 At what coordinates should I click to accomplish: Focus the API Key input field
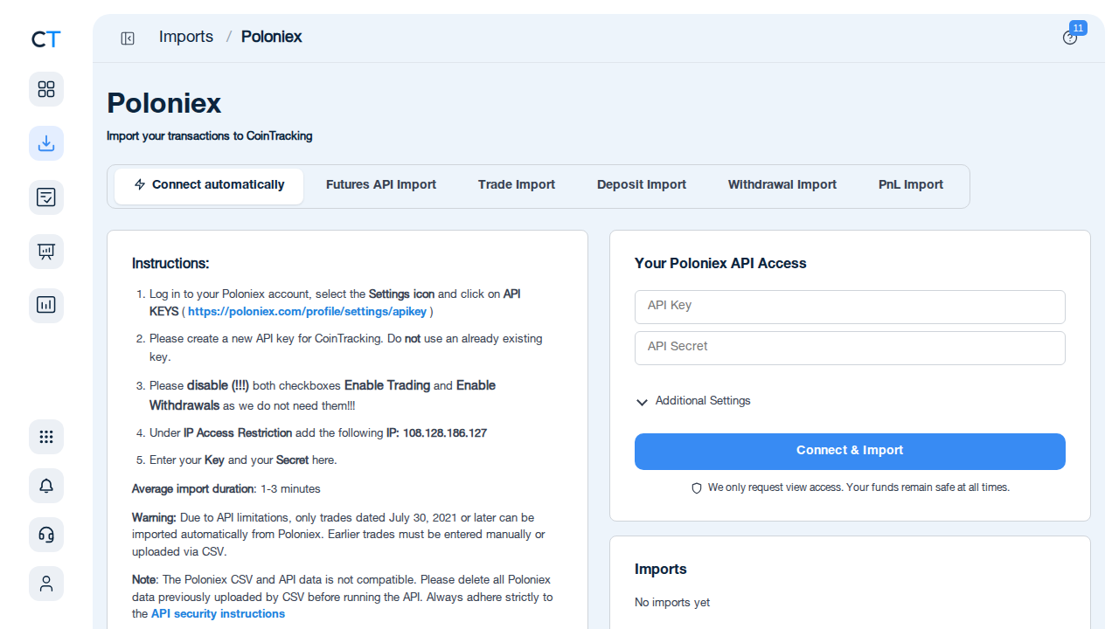[x=850, y=307]
